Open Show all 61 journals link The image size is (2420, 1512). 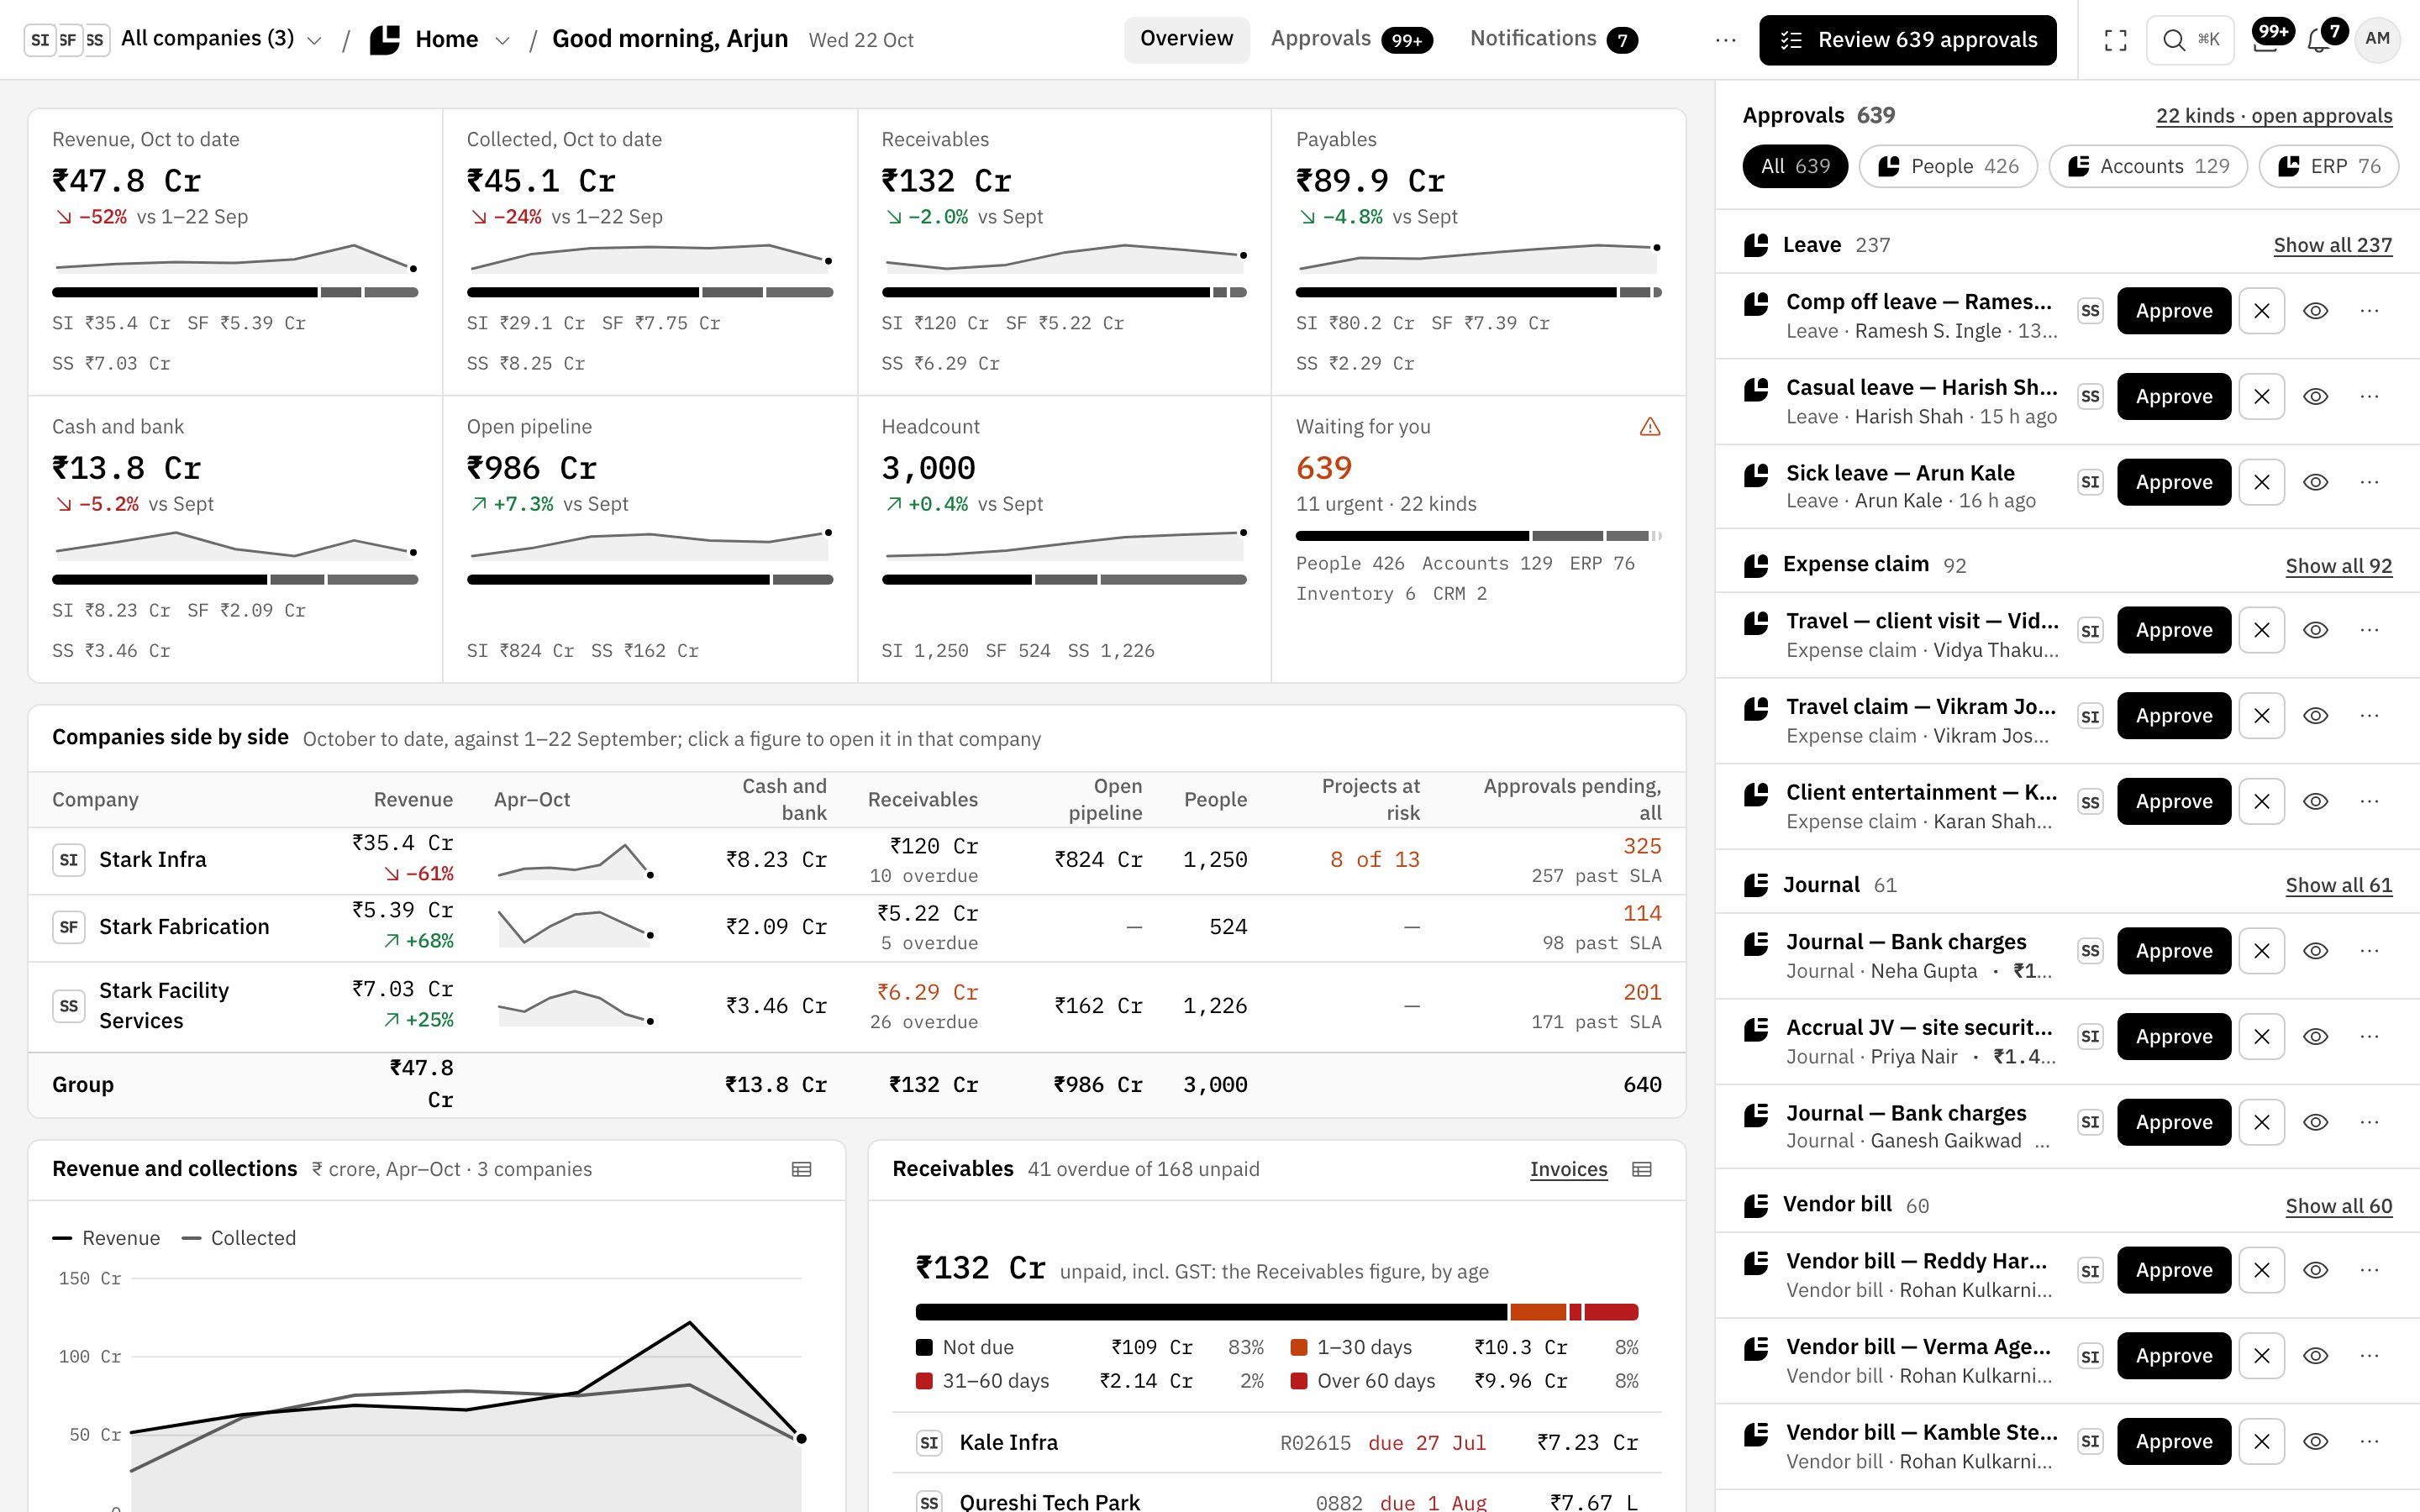pyautogui.click(x=2338, y=885)
